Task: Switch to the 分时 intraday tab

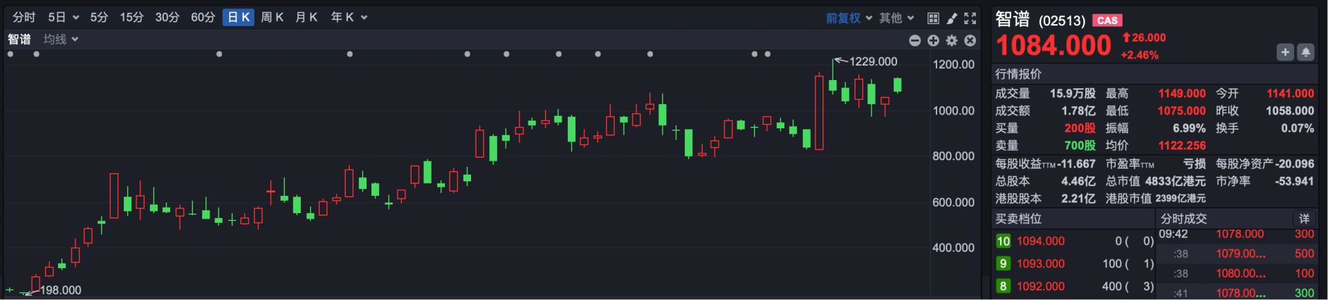Action: click(24, 17)
